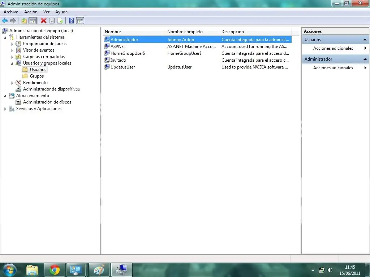Screen dimensions: 370x277
Task: Open the Ver menu
Action: 46,12
